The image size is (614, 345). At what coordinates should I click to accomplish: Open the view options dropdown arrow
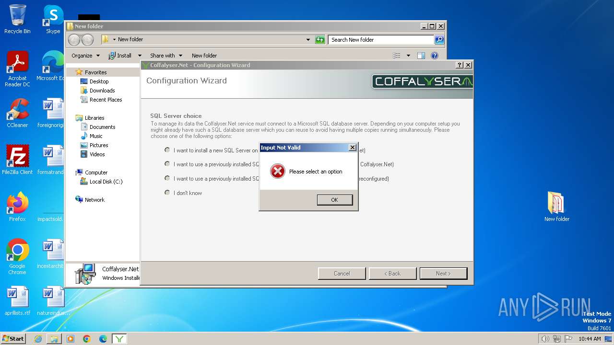click(408, 56)
